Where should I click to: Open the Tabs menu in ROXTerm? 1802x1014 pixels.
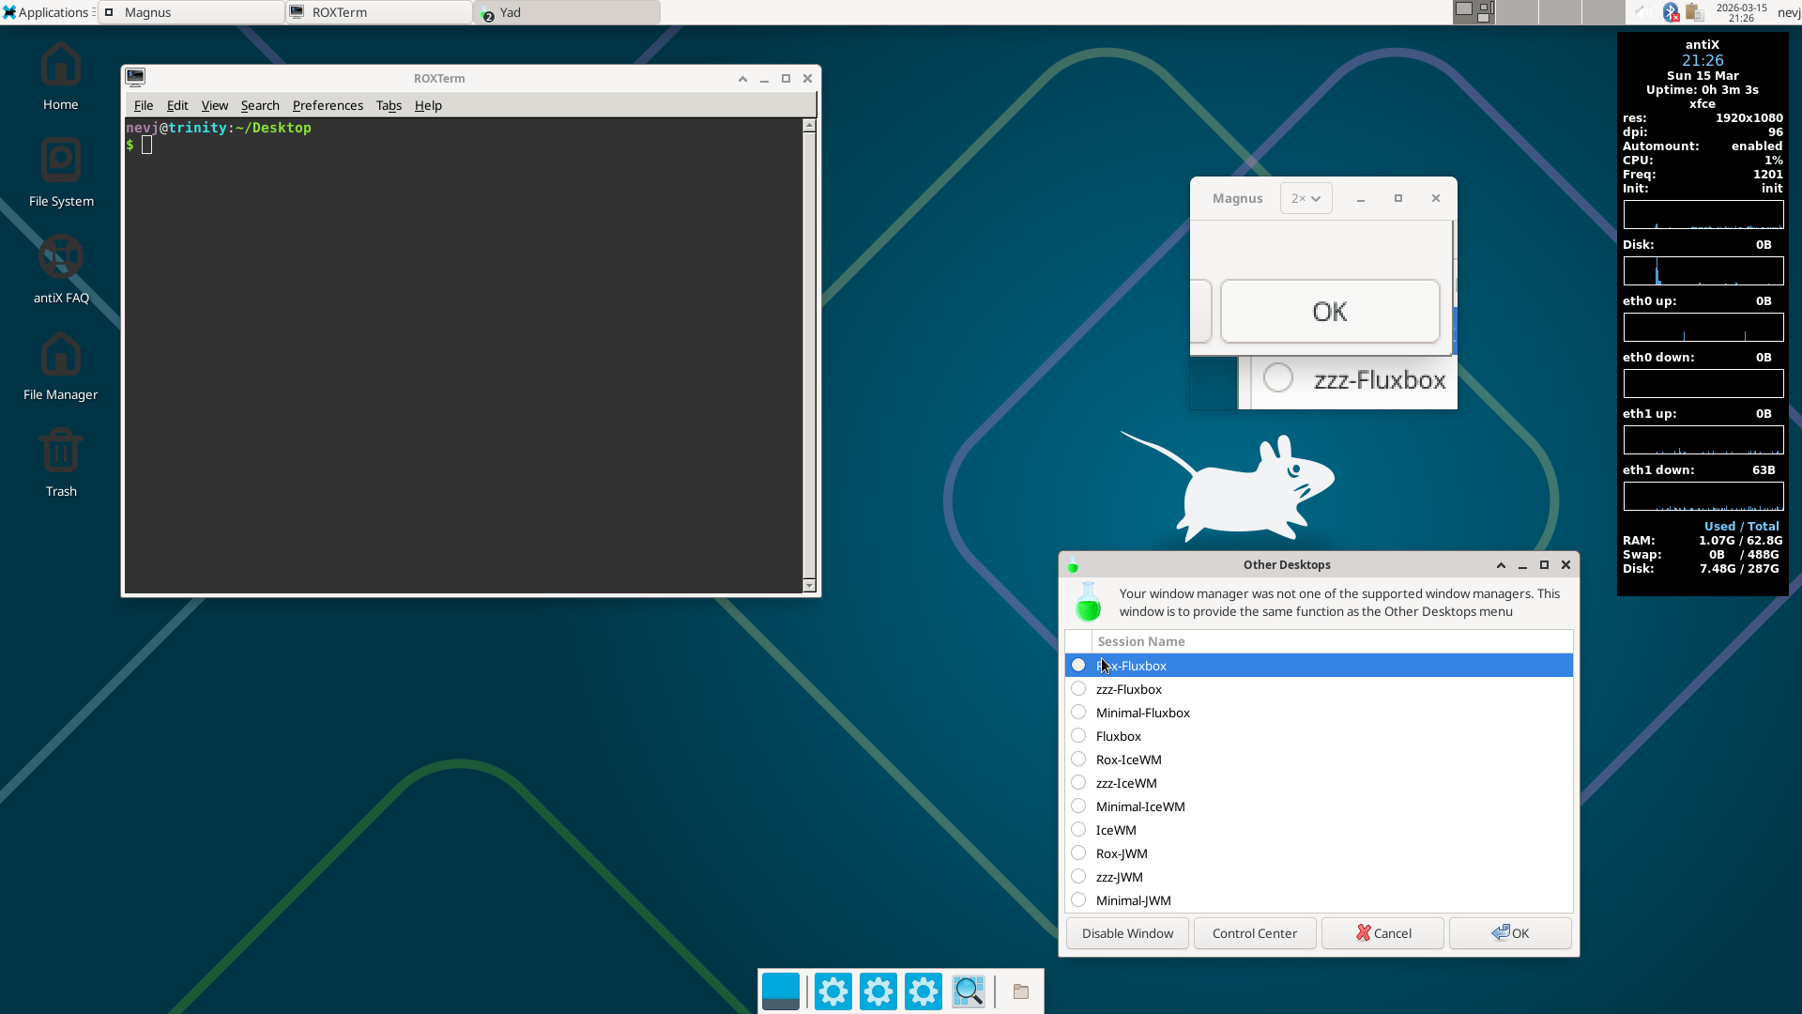point(389,105)
